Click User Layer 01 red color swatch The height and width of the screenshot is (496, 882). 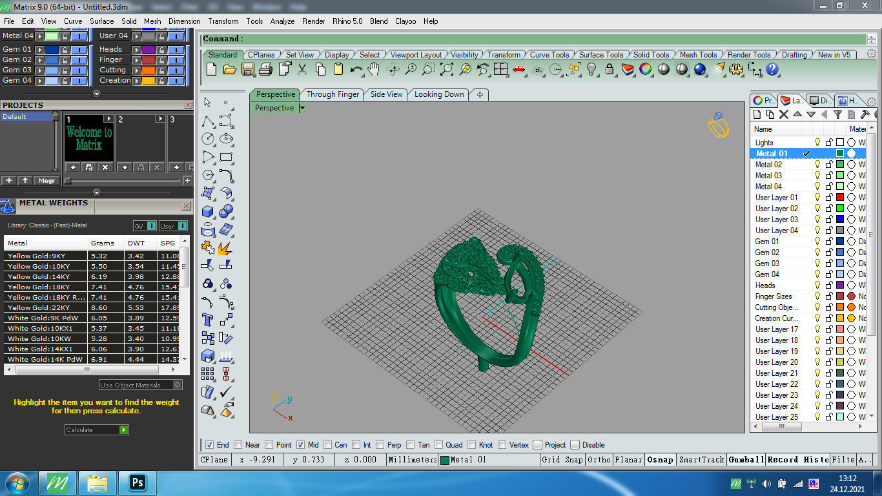pyautogui.click(x=840, y=197)
